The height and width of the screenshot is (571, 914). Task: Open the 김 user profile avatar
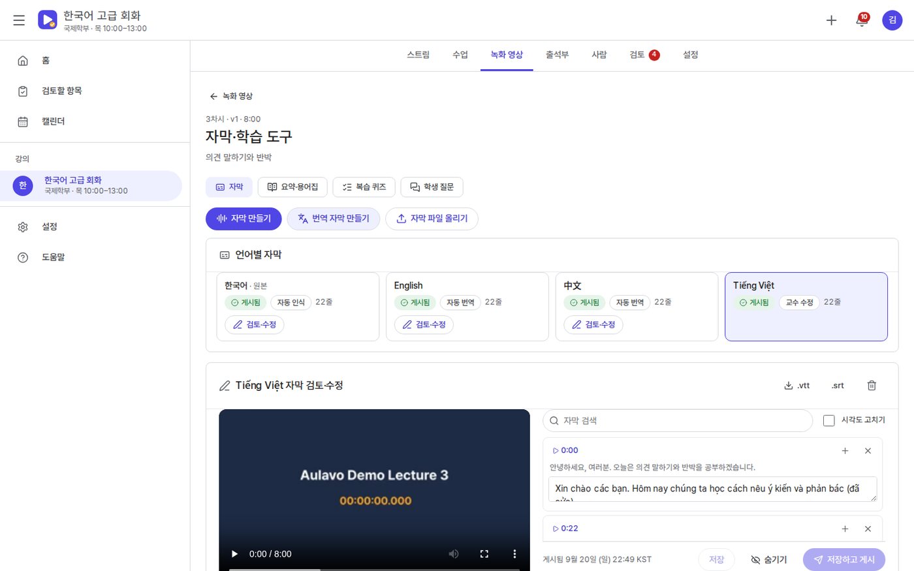[x=892, y=20]
